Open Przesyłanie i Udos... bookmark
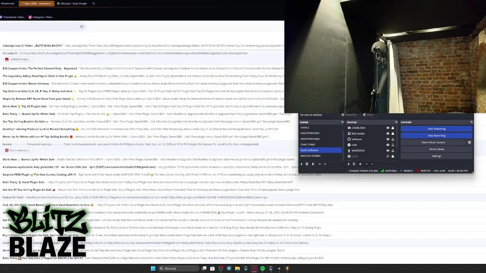Image resolution: width=486 pixels, height=273 pixels. pyautogui.click(x=13, y=17)
